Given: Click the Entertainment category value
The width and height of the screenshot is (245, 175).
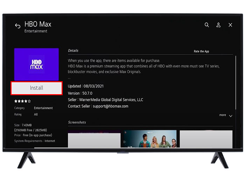Looking at the screenshot, I should 43,108.
